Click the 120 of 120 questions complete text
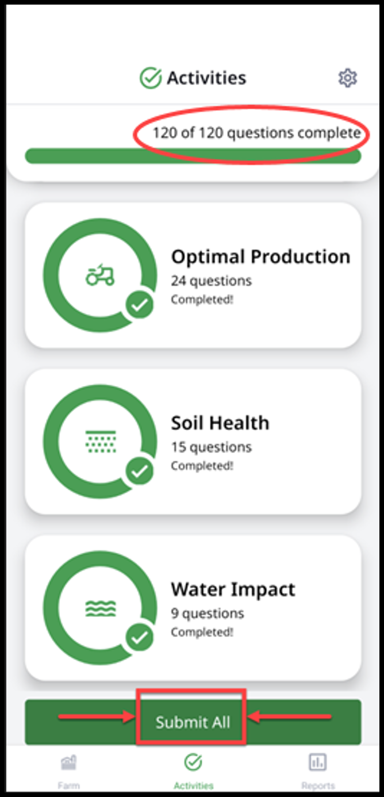384x797 pixels. tap(256, 133)
